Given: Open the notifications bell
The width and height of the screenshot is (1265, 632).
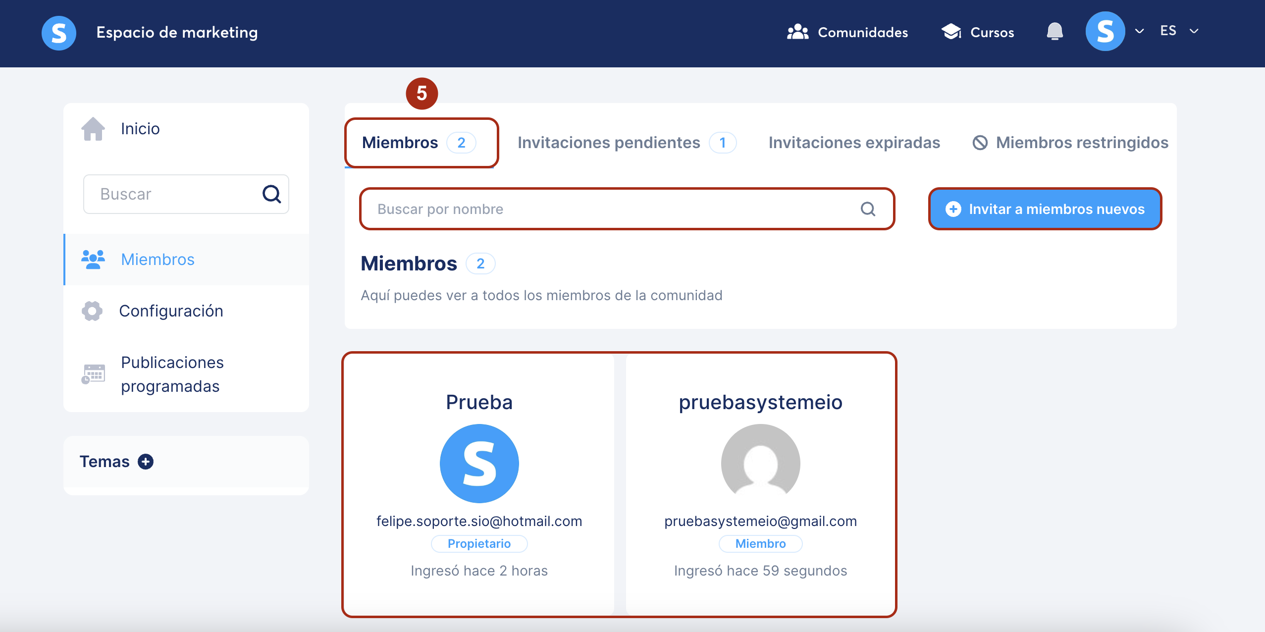Looking at the screenshot, I should coord(1054,32).
